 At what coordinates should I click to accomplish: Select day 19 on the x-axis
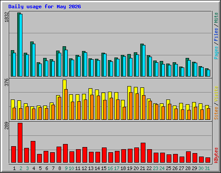(x=129, y=168)
